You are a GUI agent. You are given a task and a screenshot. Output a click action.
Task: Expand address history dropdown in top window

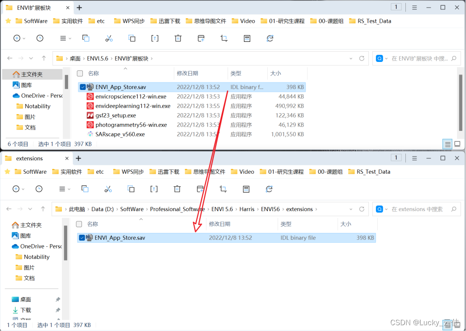pyautogui.click(x=351, y=58)
